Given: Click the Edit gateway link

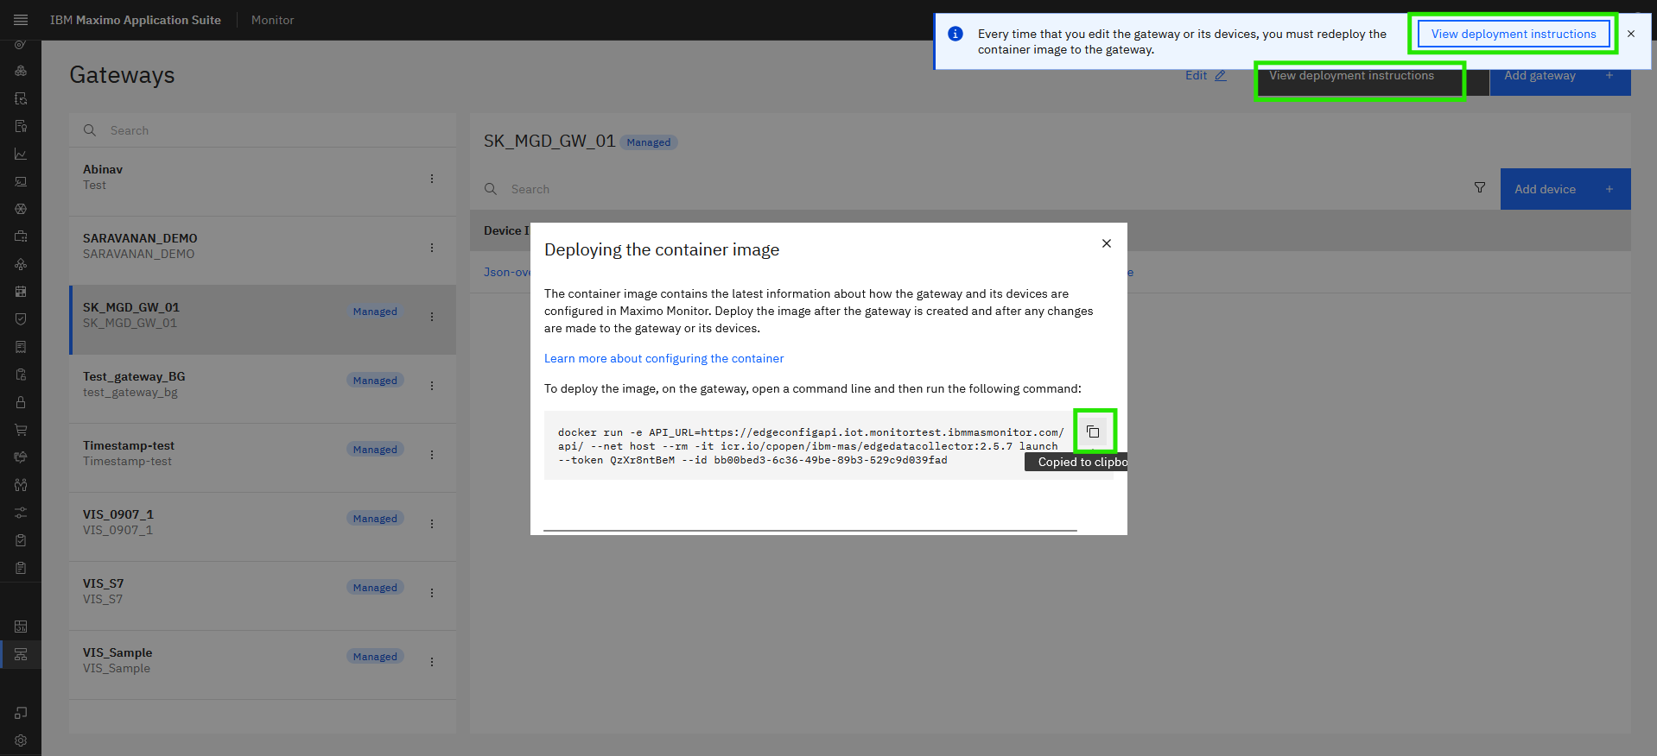Looking at the screenshot, I should click(x=1206, y=75).
